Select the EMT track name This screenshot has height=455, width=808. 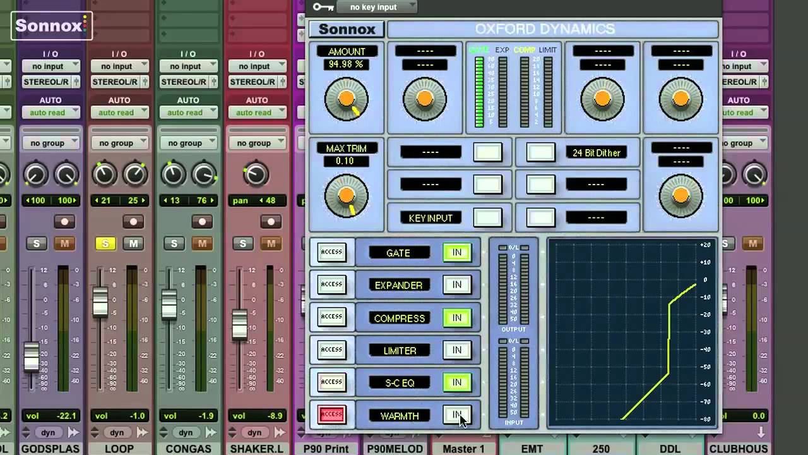(x=532, y=449)
